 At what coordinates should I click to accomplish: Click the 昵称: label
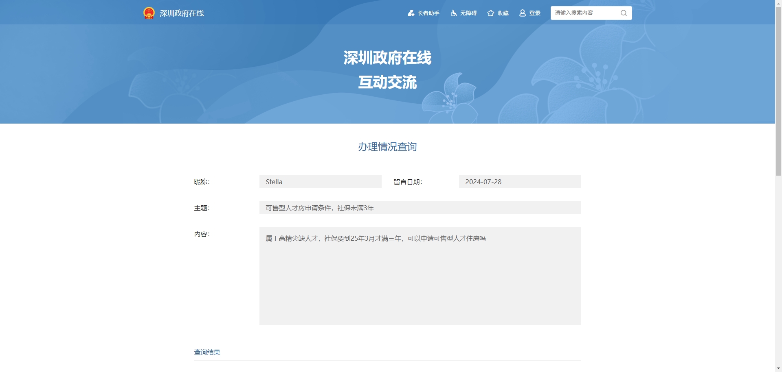click(202, 182)
